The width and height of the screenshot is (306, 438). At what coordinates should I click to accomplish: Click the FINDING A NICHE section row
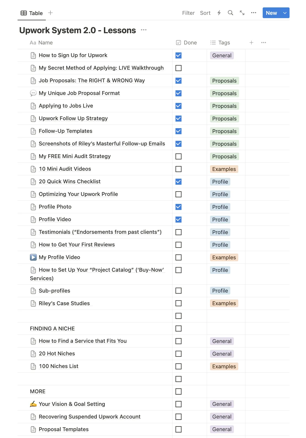click(x=52, y=328)
